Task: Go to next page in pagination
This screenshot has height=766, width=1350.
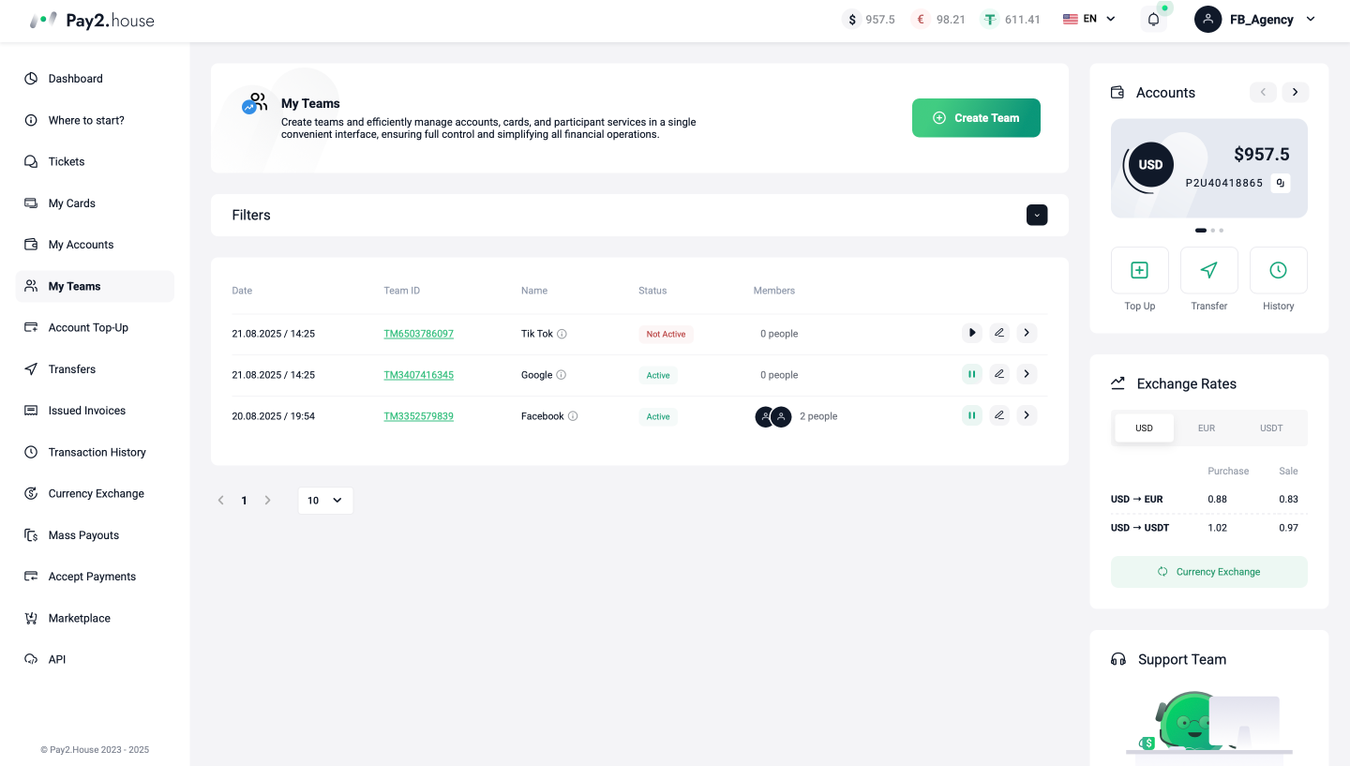Action: [267, 501]
